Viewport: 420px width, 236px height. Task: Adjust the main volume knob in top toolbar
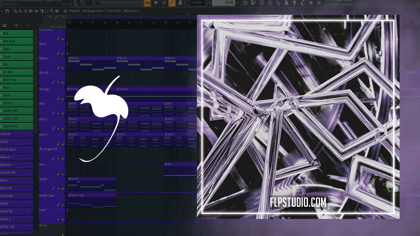tap(79, 3)
